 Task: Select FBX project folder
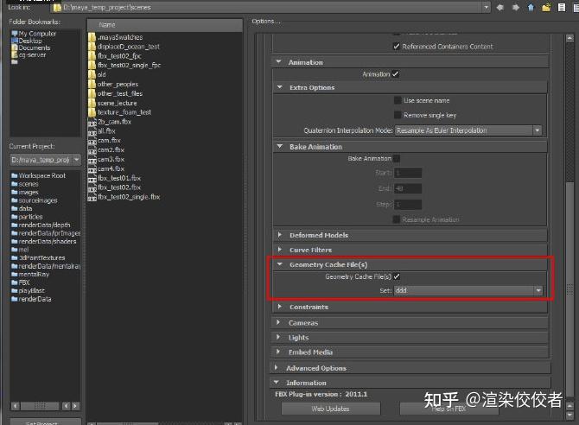[21, 282]
